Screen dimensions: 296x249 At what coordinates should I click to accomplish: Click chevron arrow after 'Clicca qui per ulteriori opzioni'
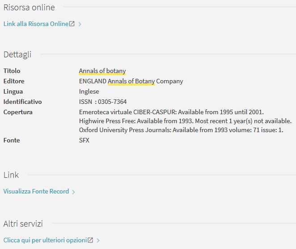tap(98, 240)
